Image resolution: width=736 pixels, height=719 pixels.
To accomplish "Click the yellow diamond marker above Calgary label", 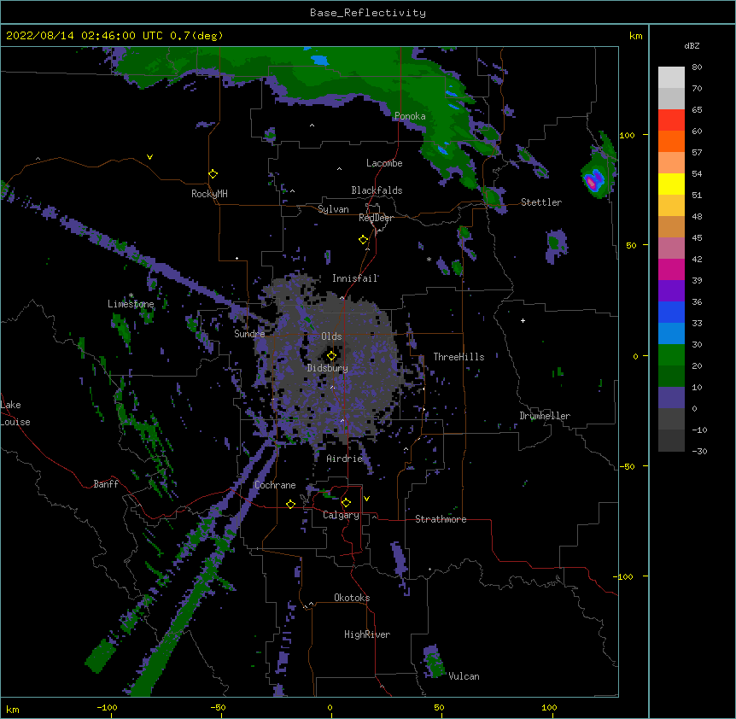I will [x=346, y=503].
